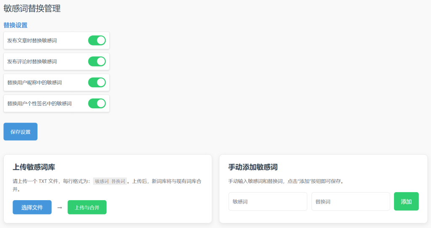431x228 pixels.
Task: Click the 替换设置 section heading
Action: pyautogui.click(x=16, y=25)
